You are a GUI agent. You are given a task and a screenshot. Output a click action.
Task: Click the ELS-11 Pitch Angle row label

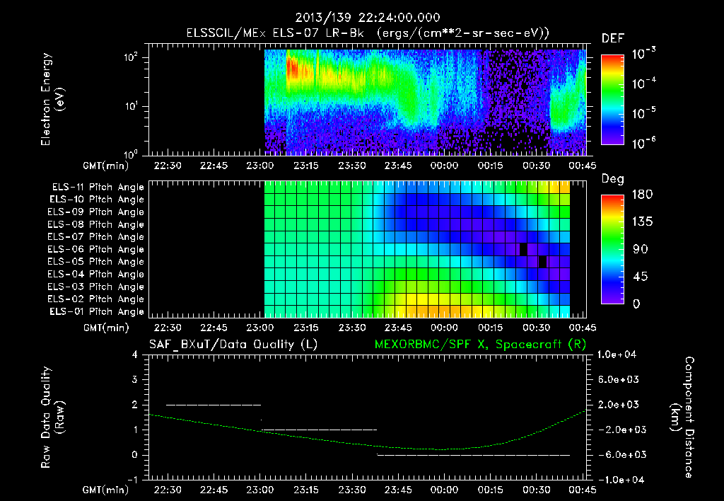click(98, 188)
